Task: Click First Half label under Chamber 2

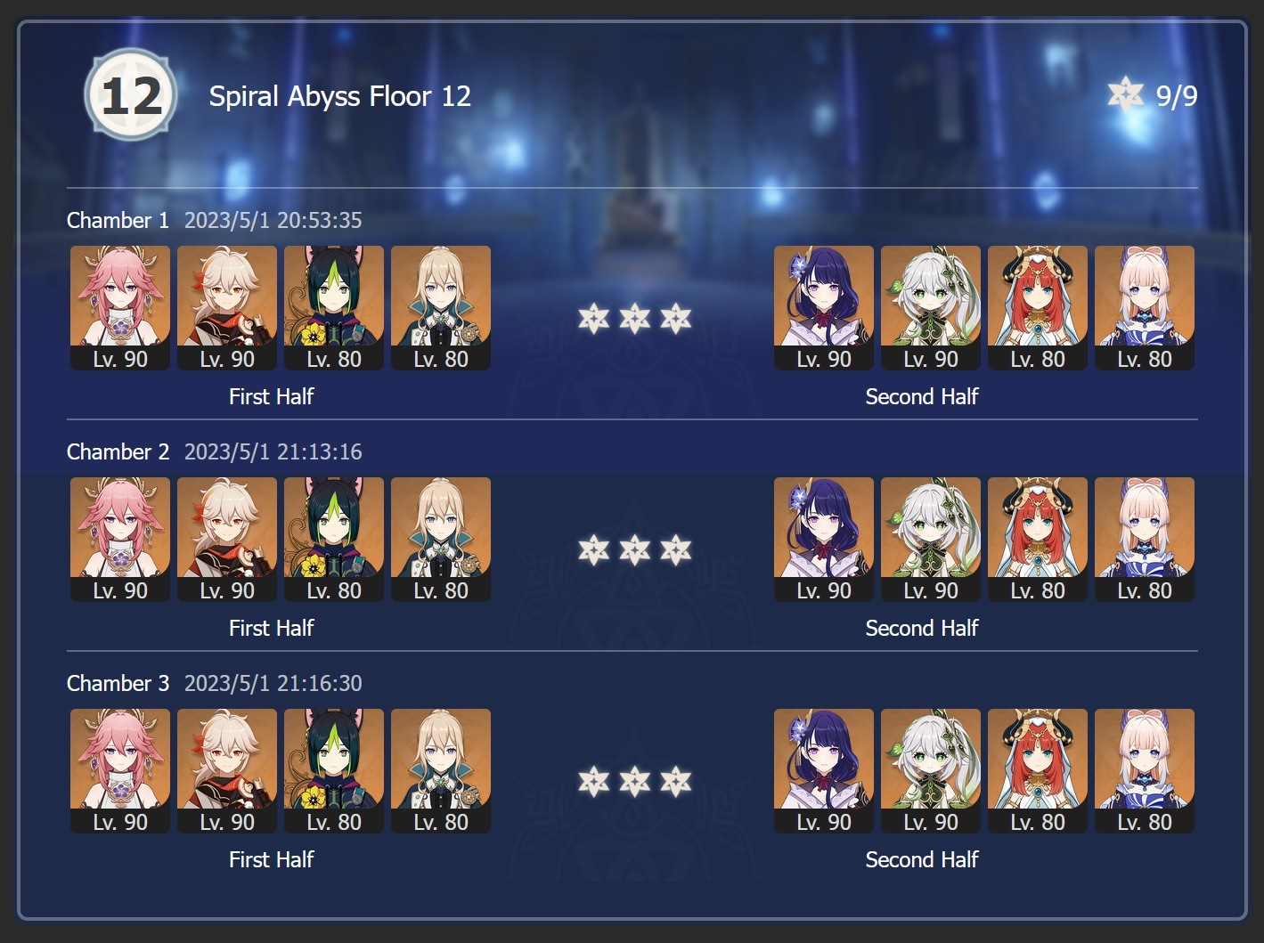Action: point(272,628)
